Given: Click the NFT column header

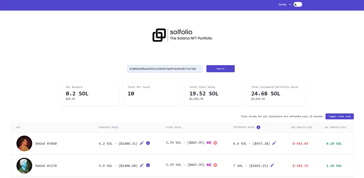Looking at the screenshot, I should (19, 127).
